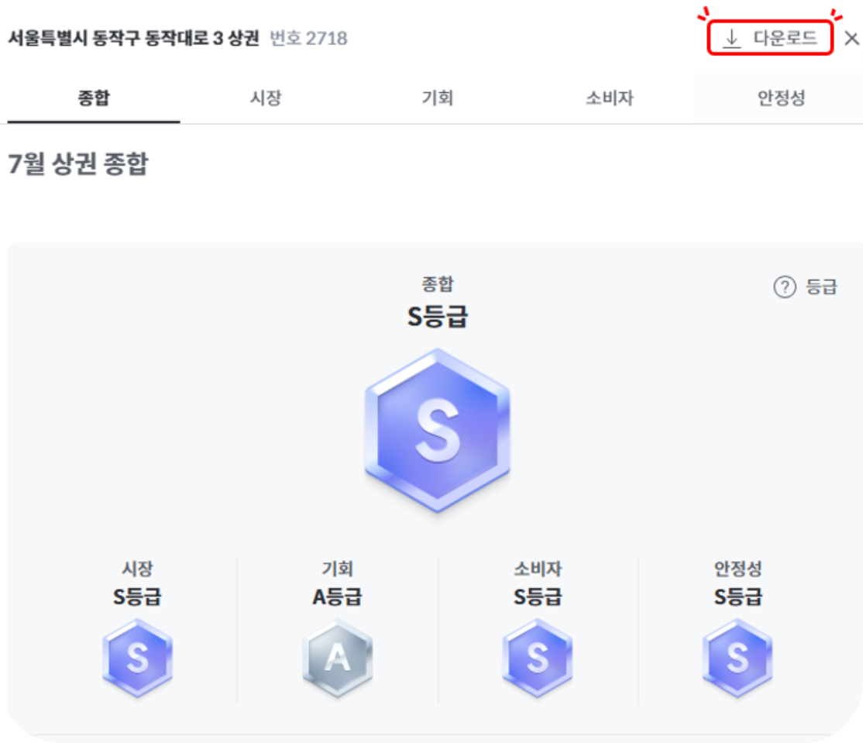Click the 기회 A등급 text label

tap(337, 597)
